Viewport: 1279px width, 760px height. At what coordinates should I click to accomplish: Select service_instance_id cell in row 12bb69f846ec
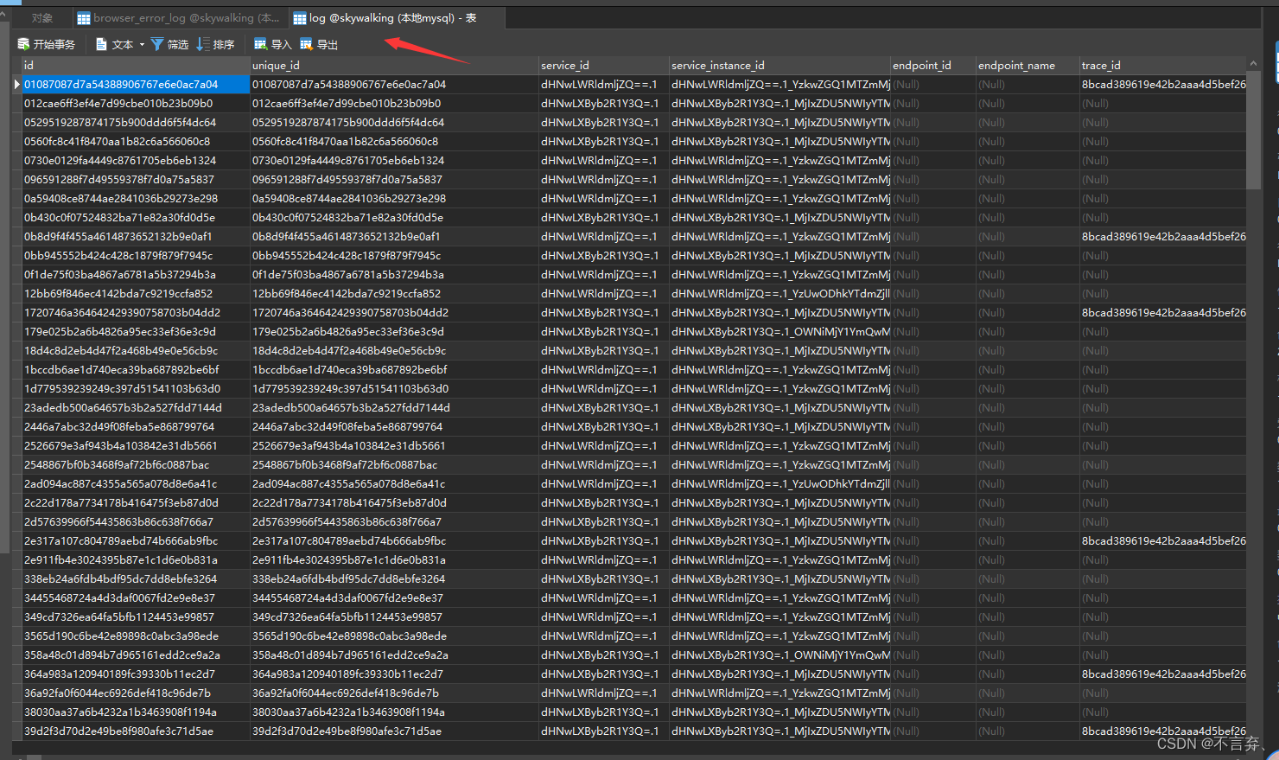779,294
